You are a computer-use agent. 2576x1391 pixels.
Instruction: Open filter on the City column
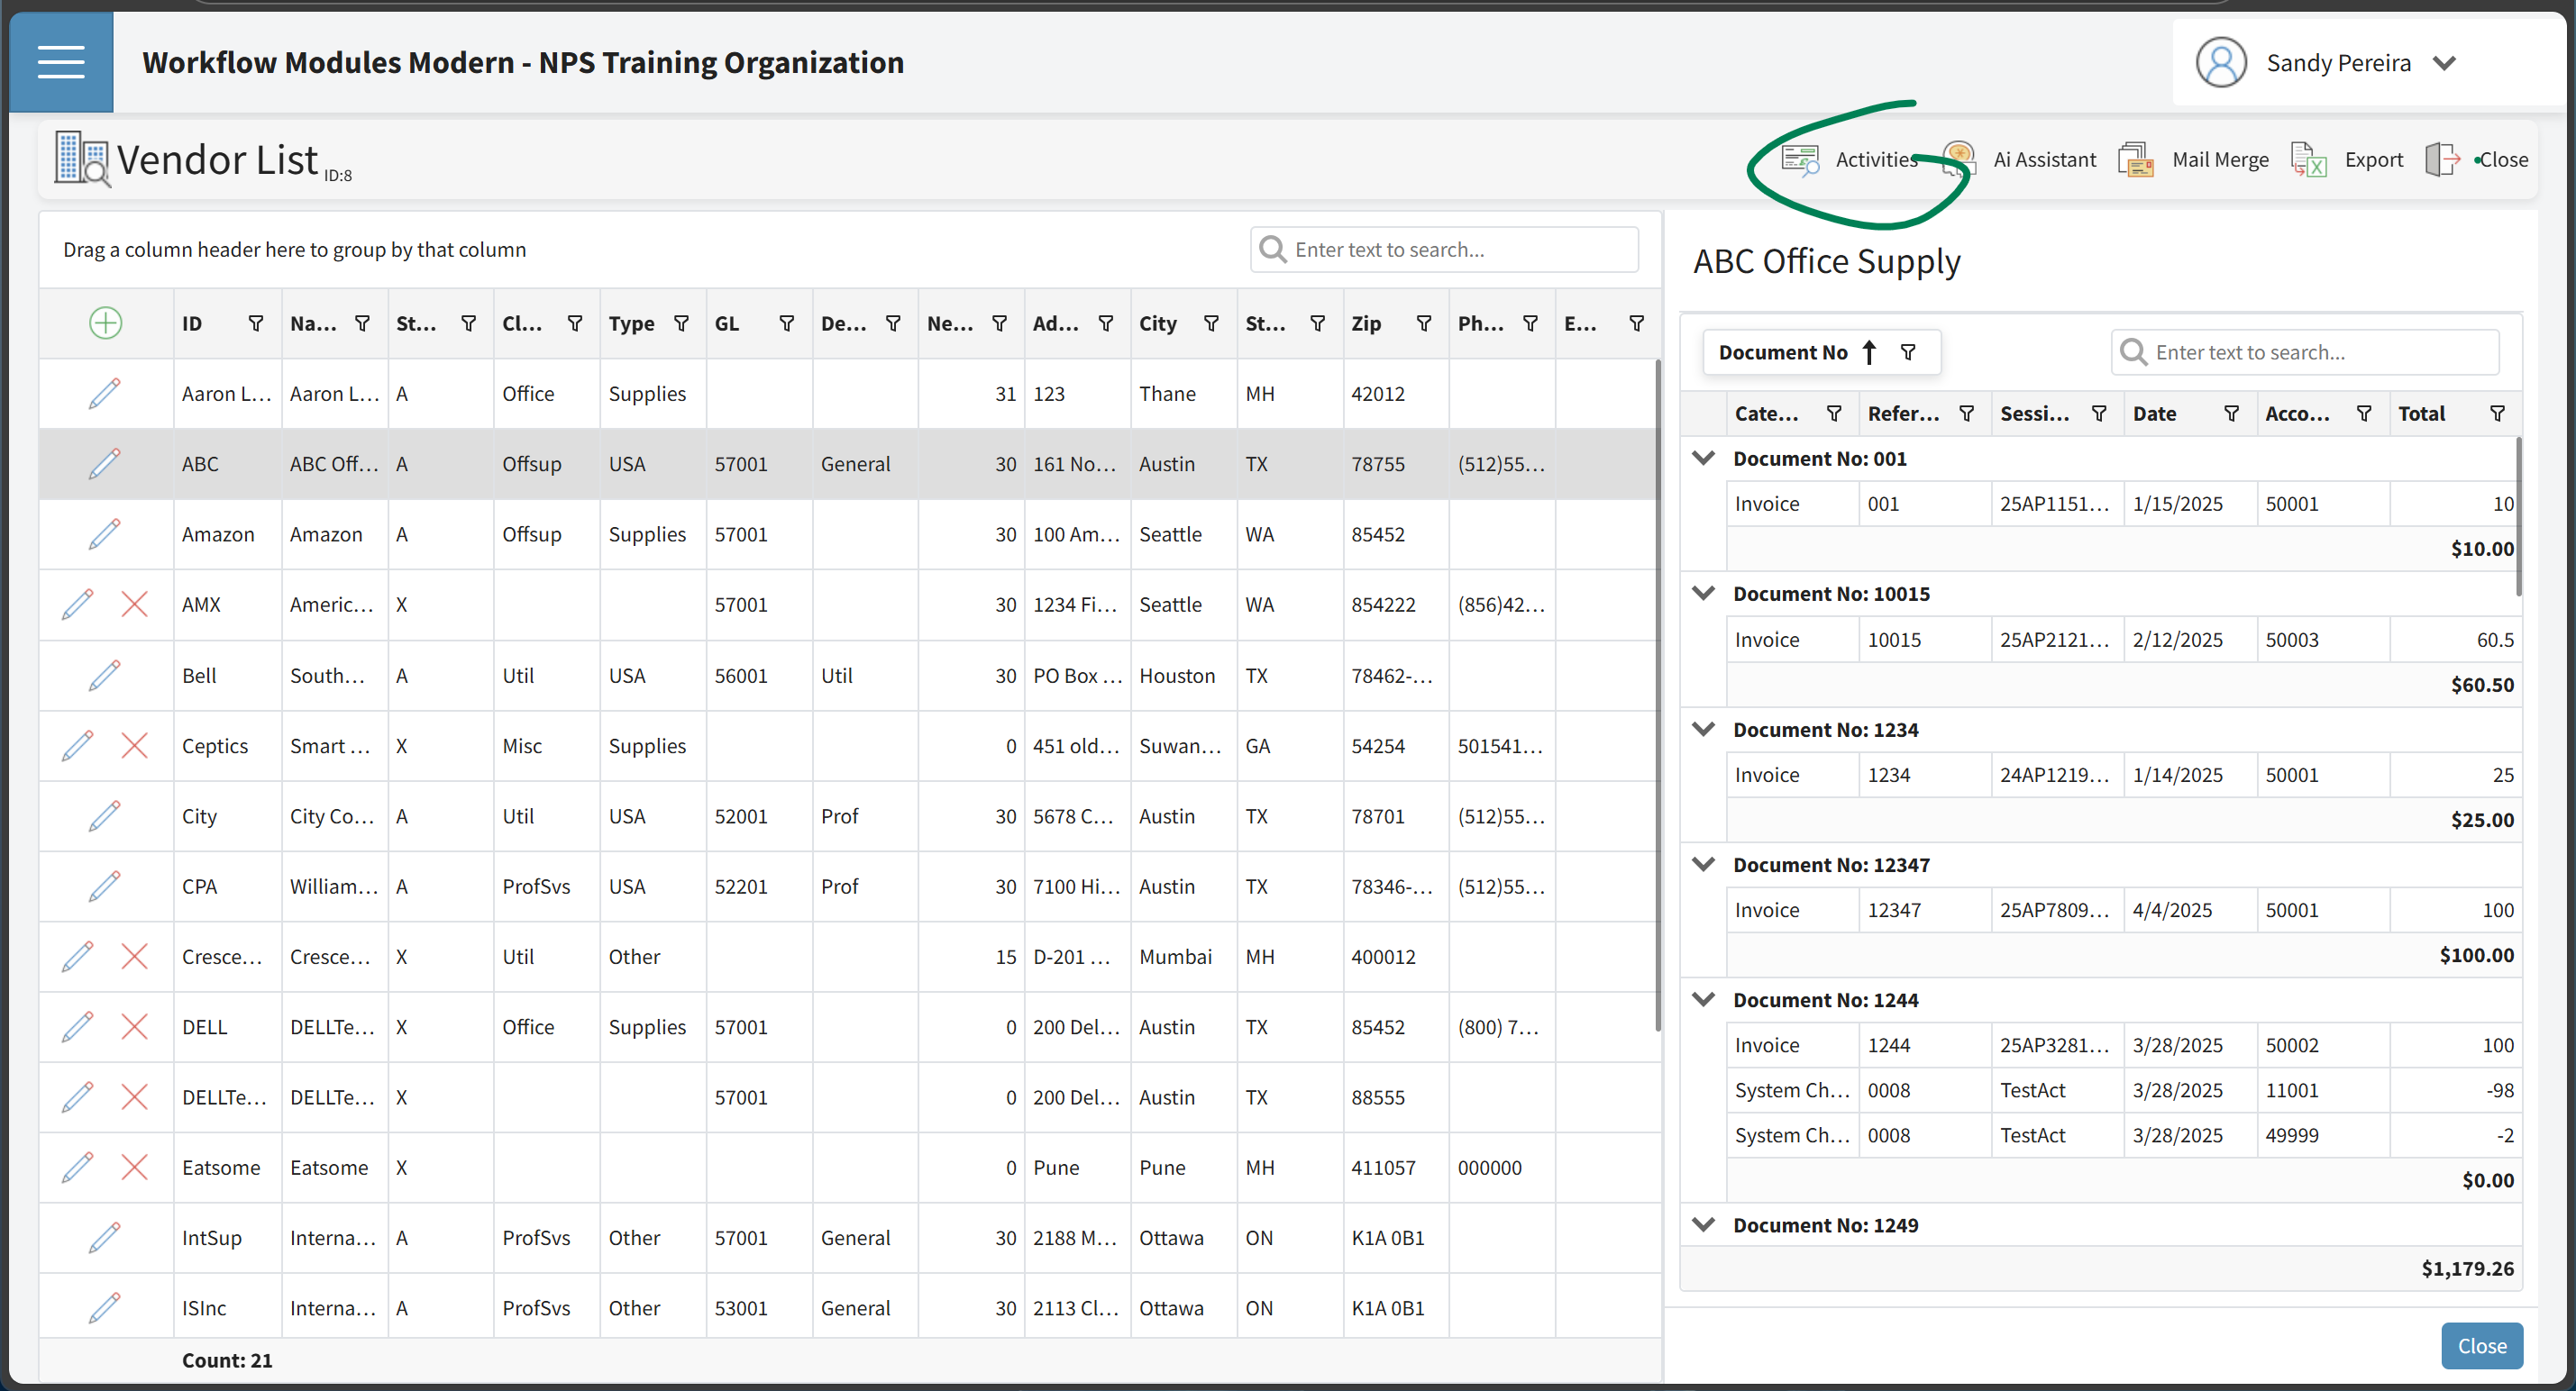coord(1211,323)
